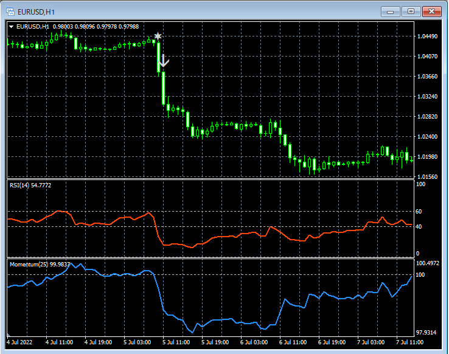Select the down arrow signal on chart
This screenshot has width=449, height=354.
164,60
